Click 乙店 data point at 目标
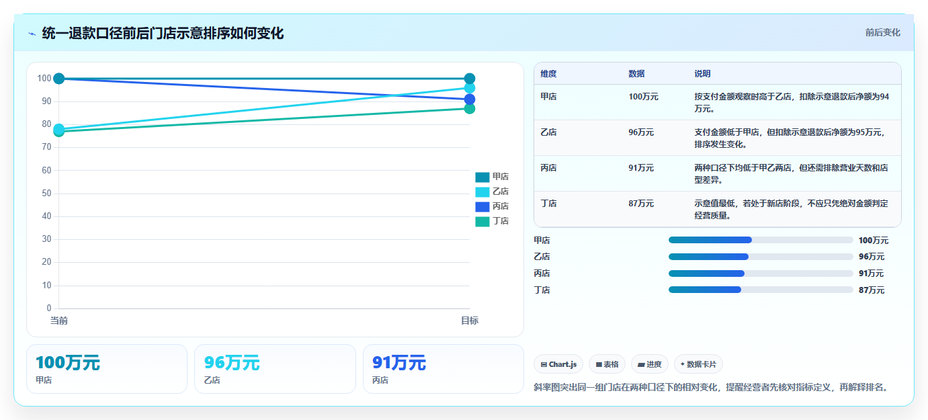Screen dimensions: 928x420 click(470, 88)
